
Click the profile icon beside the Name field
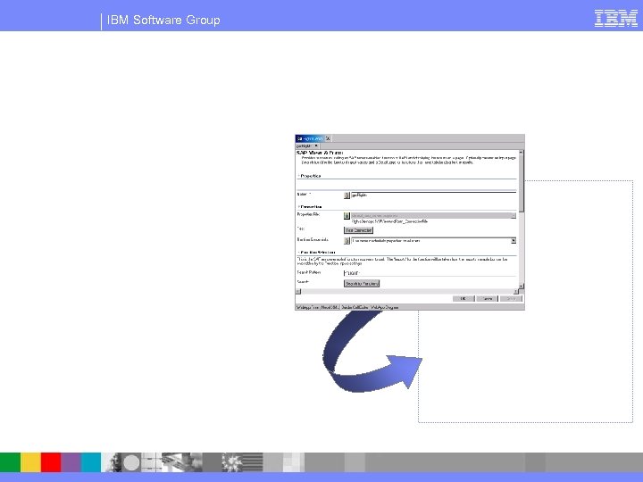coord(347,195)
